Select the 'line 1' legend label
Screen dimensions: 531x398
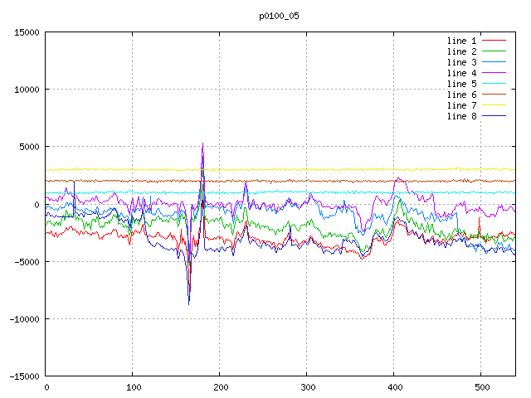[461, 41]
